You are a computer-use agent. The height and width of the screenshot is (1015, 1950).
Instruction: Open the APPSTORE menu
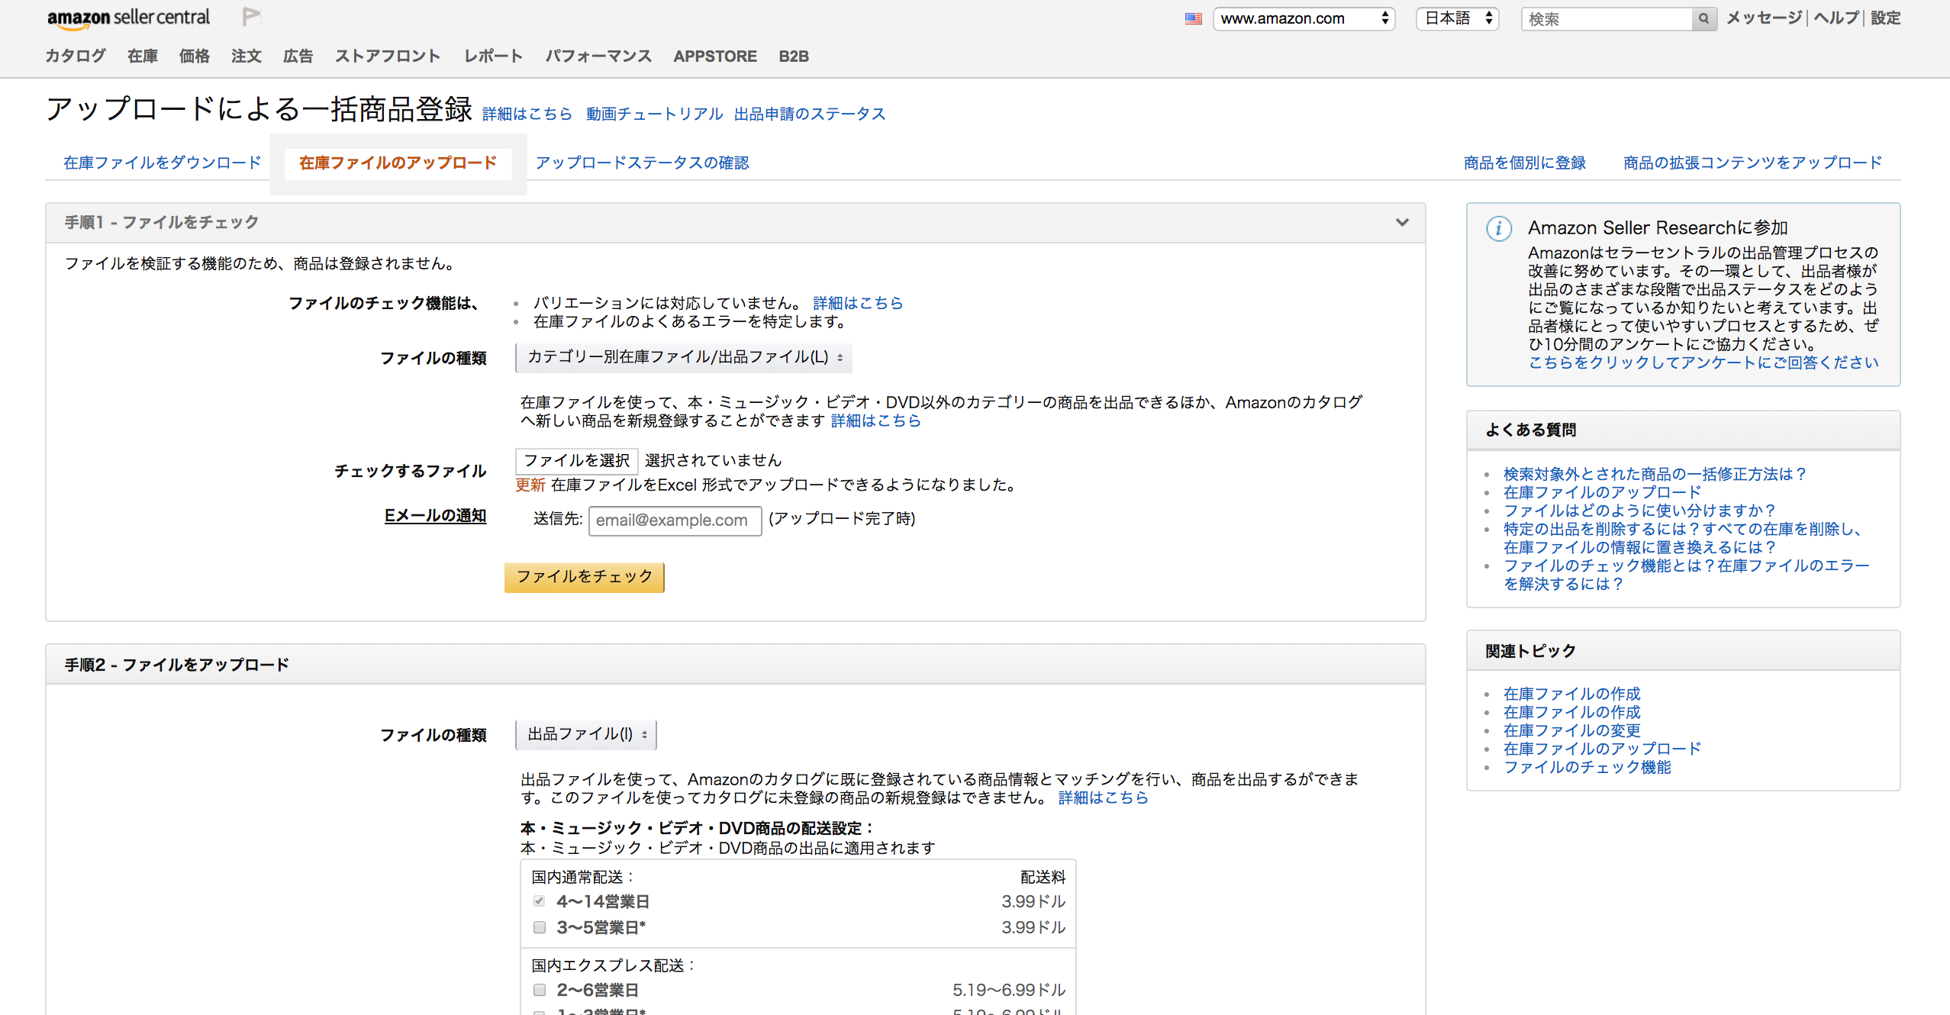coord(715,56)
